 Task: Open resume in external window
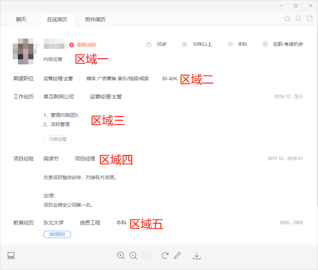tap(309, 19)
